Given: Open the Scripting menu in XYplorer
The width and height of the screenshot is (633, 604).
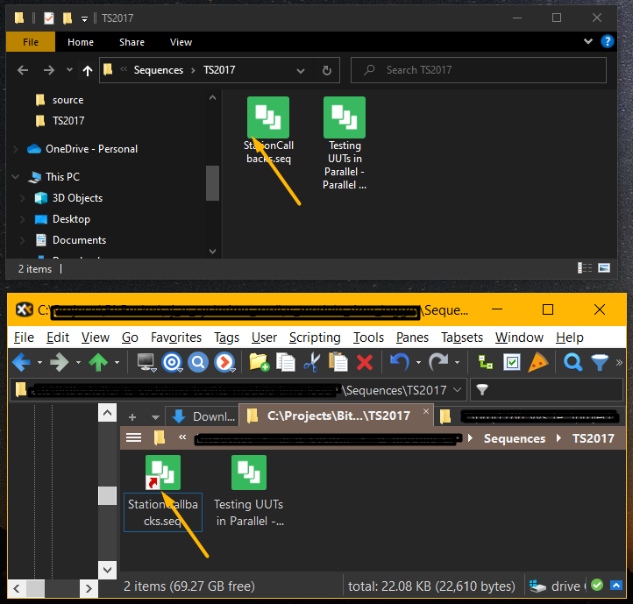Looking at the screenshot, I should (x=315, y=338).
